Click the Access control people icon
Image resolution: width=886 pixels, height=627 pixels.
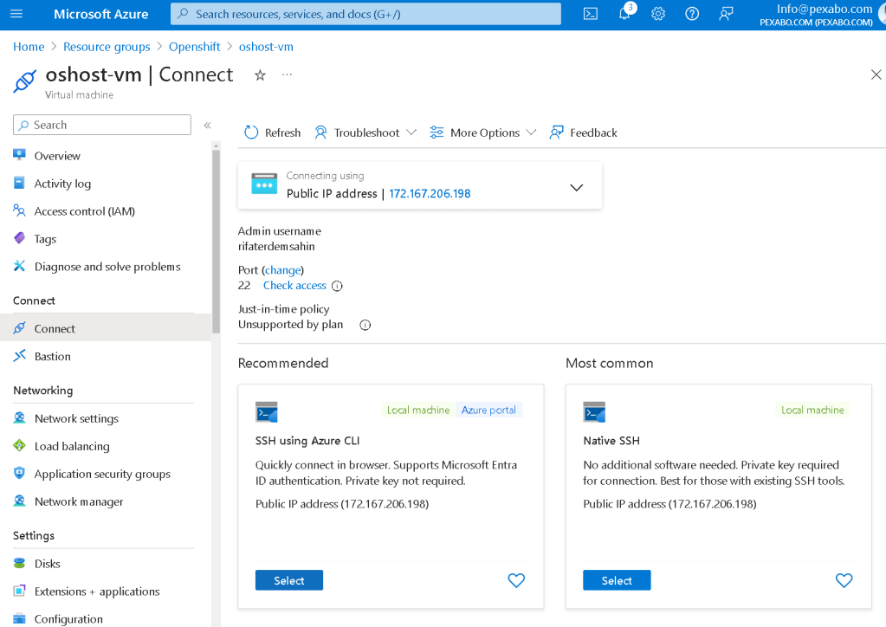pyautogui.click(x=19, y=210)
